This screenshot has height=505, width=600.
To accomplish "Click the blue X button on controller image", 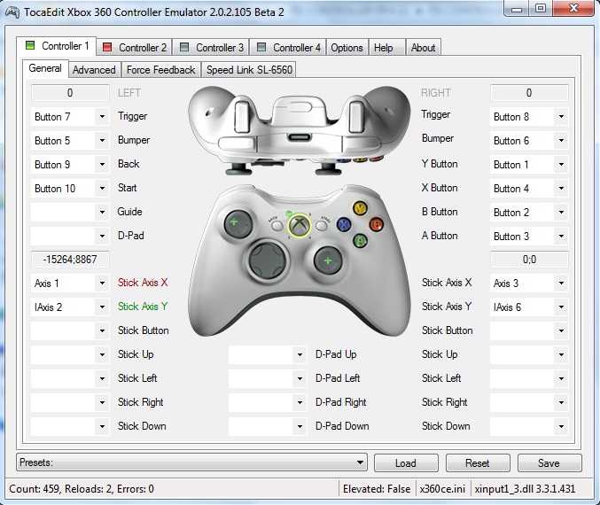I will [x=344, y=225].
